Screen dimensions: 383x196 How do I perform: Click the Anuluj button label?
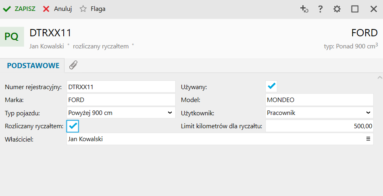(x=63, y=8)
